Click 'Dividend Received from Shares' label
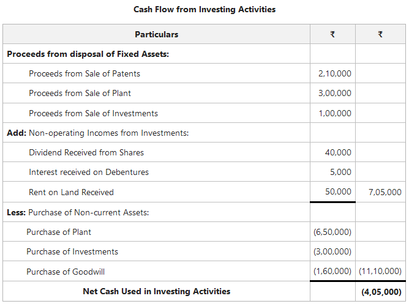This screenshot has width=409, height=304. point(86,152)
